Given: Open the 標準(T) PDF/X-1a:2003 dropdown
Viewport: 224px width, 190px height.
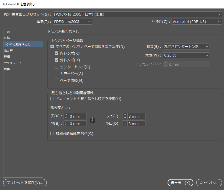Looking at the screenshot, I should coord(72,22).
